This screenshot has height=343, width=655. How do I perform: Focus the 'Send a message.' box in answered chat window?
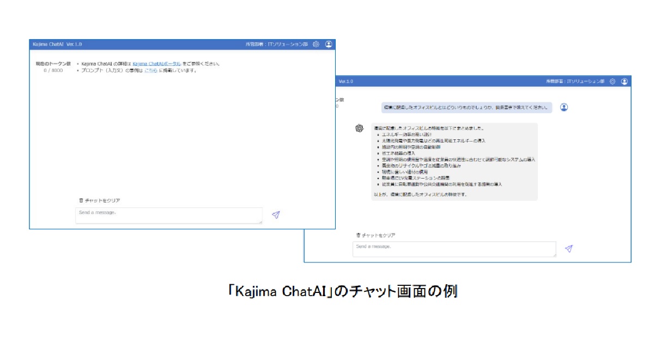click(454, 249)
